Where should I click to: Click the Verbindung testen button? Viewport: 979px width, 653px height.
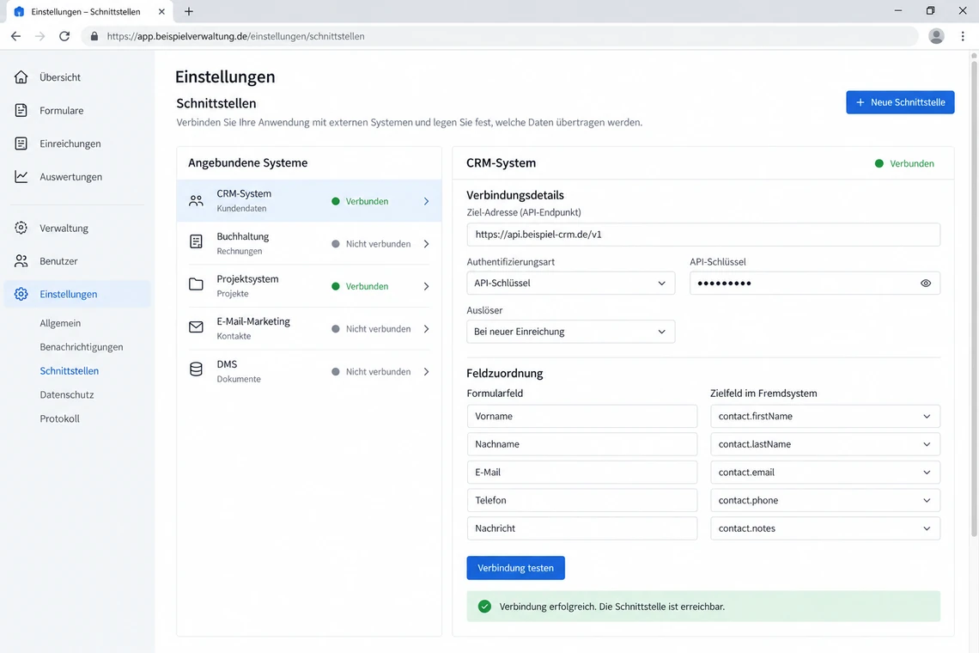[x=515, y=568]
